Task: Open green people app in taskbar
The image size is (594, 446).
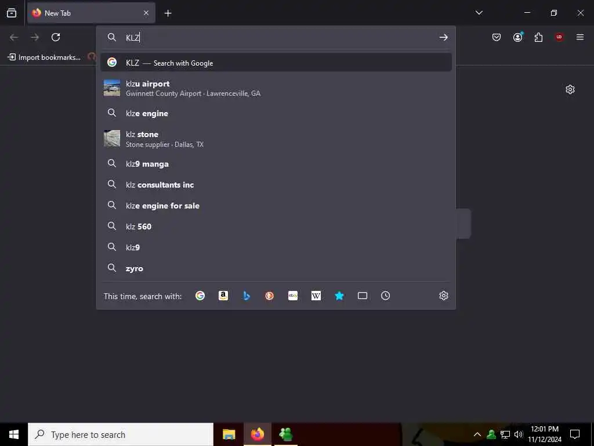Action: 285,434
